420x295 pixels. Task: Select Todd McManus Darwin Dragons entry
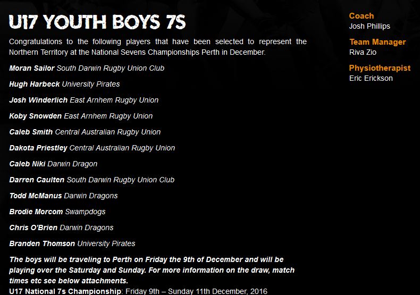63,196
